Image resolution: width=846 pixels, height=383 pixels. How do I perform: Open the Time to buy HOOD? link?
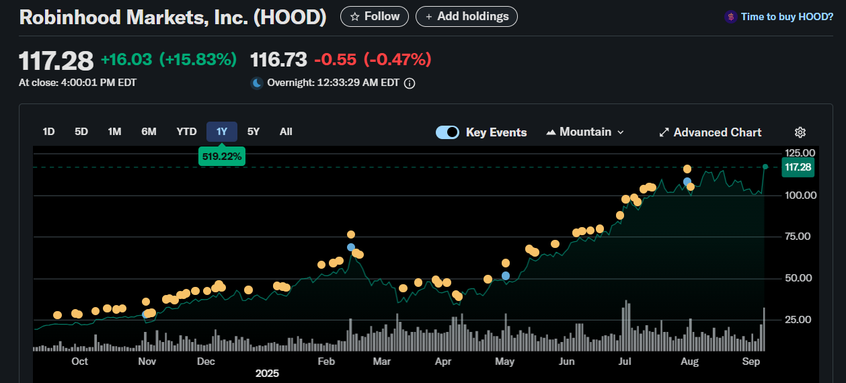(x=787, y=17)
